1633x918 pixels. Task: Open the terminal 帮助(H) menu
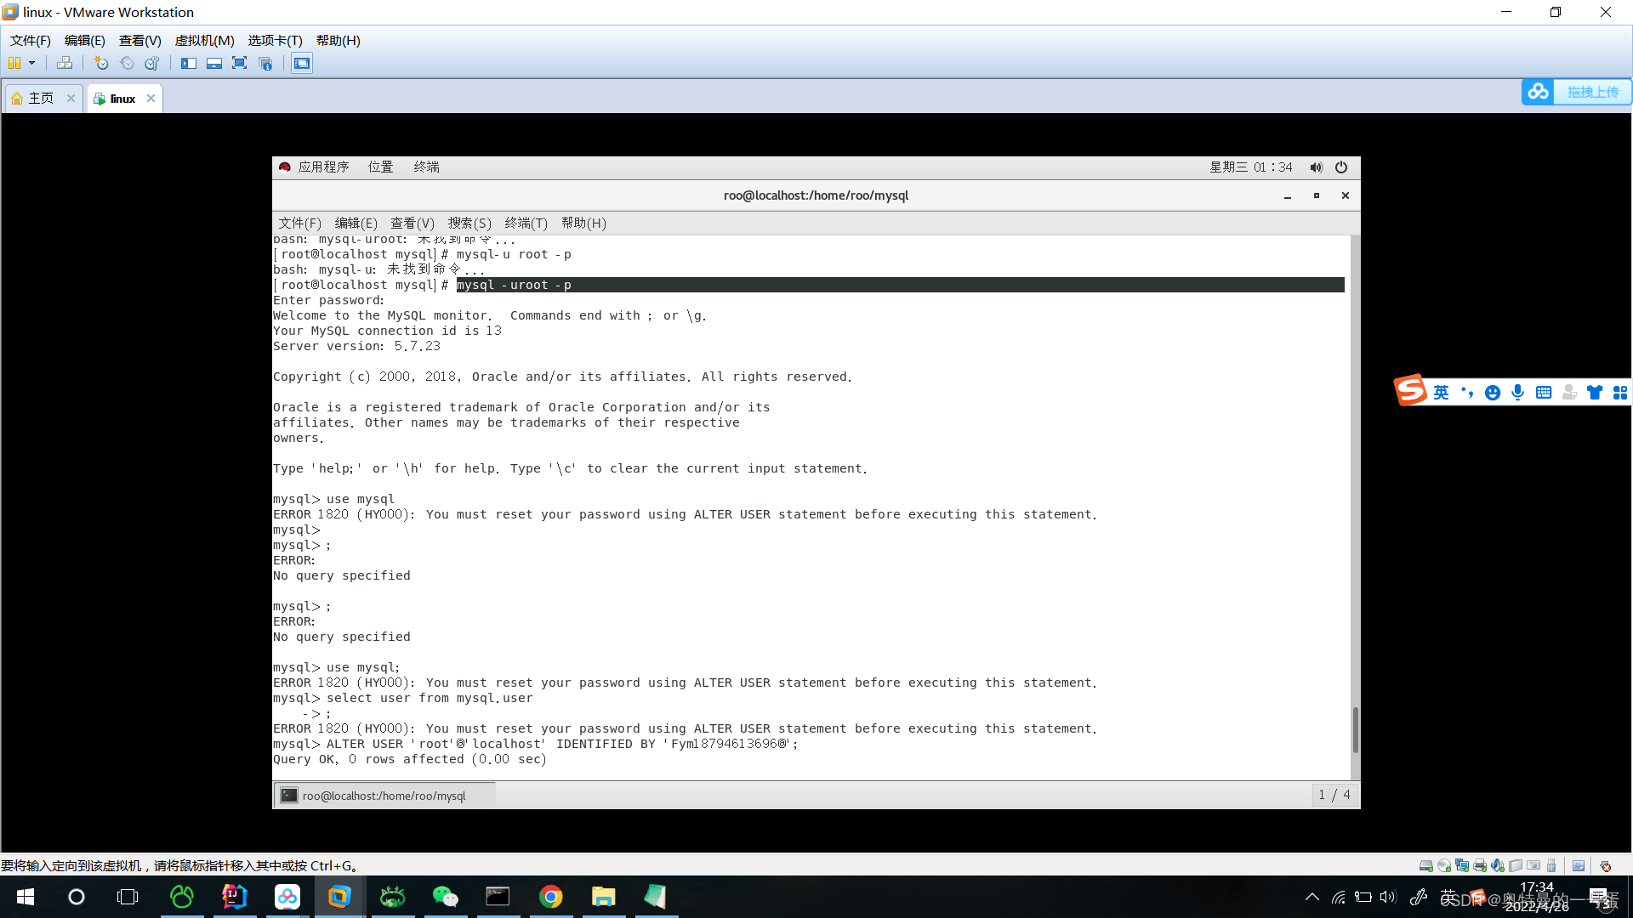[583, 223]
